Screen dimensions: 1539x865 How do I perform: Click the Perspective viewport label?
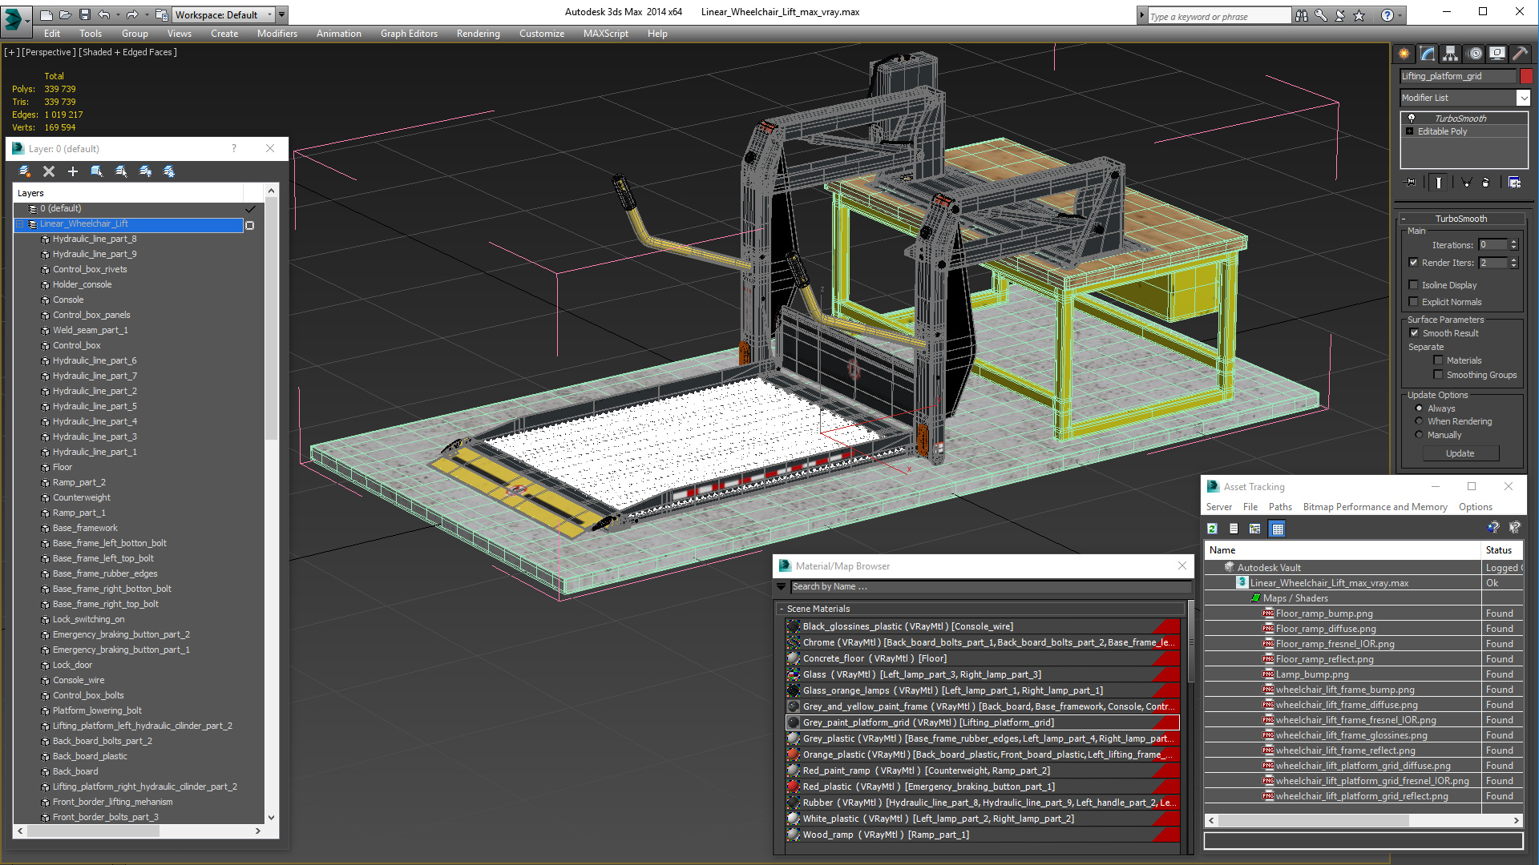[x=48, y=52]
